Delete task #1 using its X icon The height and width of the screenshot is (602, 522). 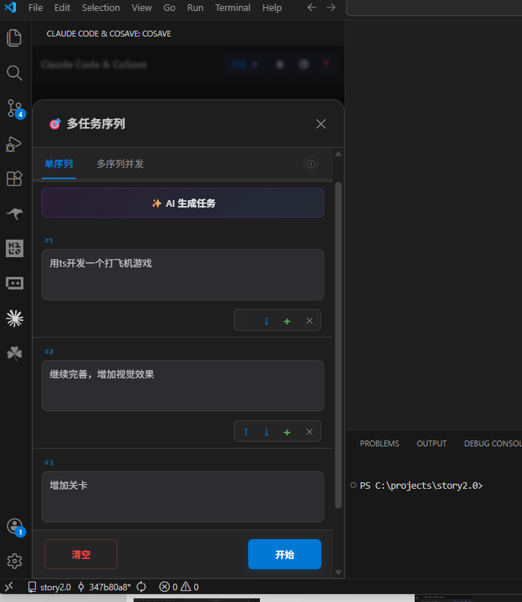coord(309,321)
